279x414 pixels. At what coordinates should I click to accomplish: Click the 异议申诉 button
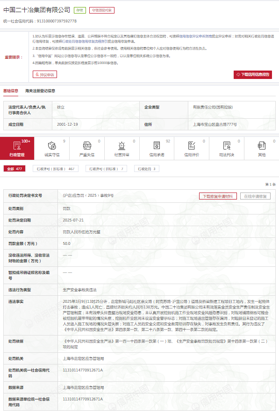coord(45,74)
